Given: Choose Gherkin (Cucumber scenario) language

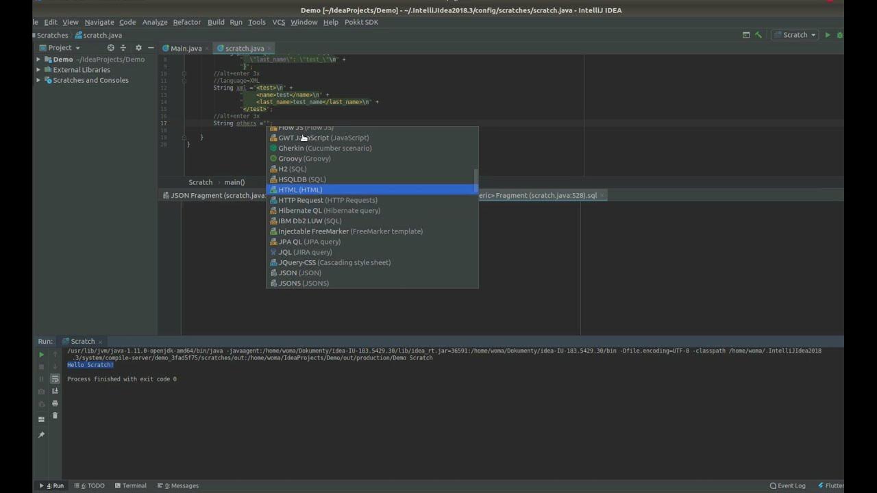Looking at the screenshot, I should point(372,148).
